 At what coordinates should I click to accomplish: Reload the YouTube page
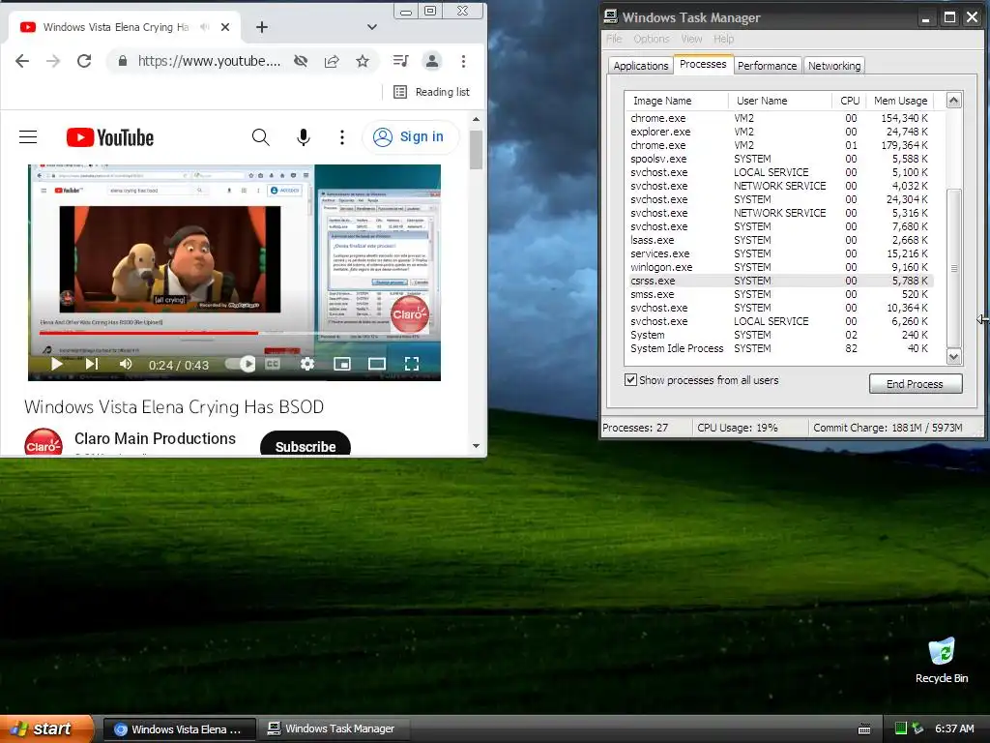point(84,61)
